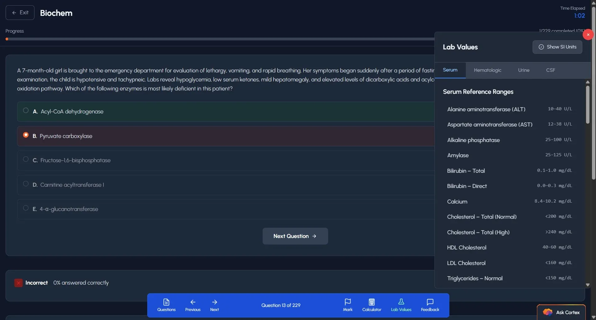Close the Lab Values panel
Viewport: 596px width, 320px height.
click(x=588, y=34)
